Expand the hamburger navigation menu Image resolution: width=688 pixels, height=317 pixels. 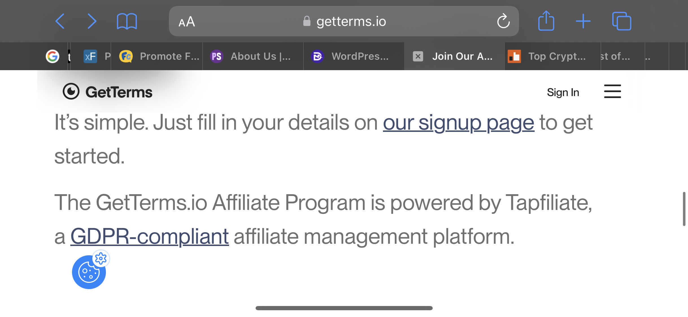point(612,91)
